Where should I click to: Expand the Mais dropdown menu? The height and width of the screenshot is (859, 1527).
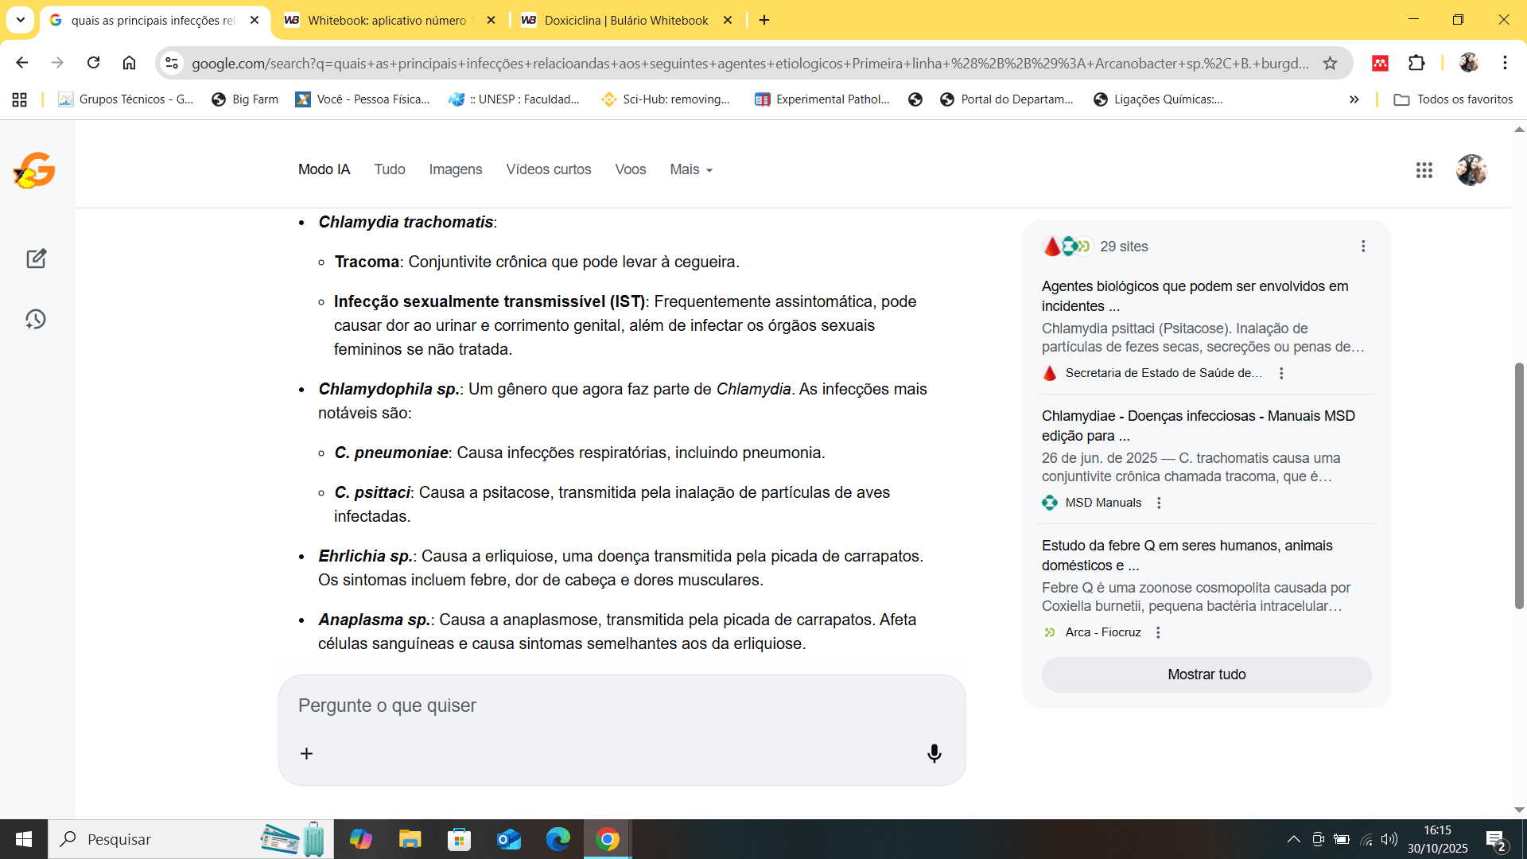(690, 169)
